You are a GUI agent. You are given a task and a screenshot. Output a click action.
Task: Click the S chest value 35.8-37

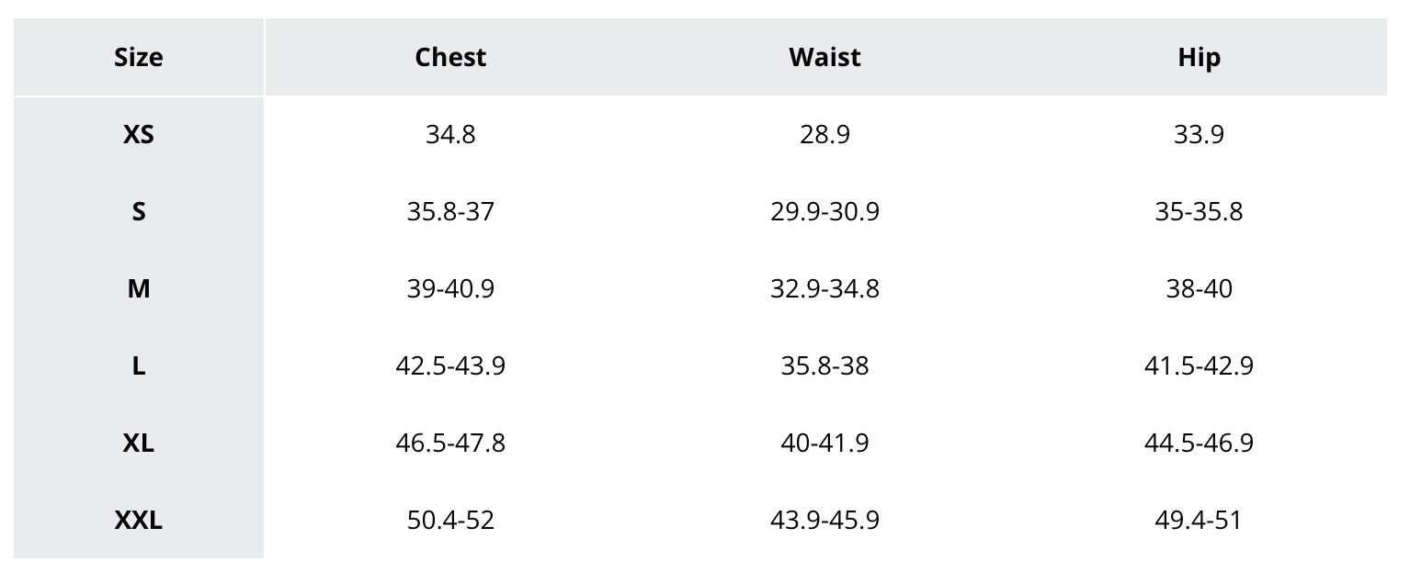pos(450,212)
